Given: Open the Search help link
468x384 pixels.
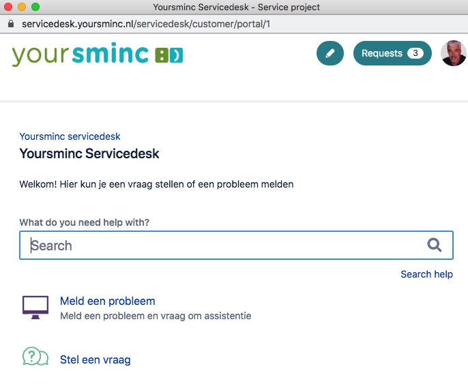Looking at the screenshot, I should tap(426, 274).
